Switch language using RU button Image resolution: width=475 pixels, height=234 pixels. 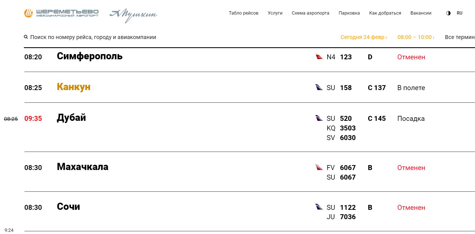[x=460, y=13]
